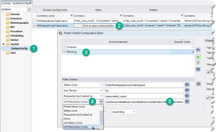Image resolution: width=216 pixels, height=132 pixels.
Task: Click the blue add worklist tab icon
Action: click(x=198, y=50)
